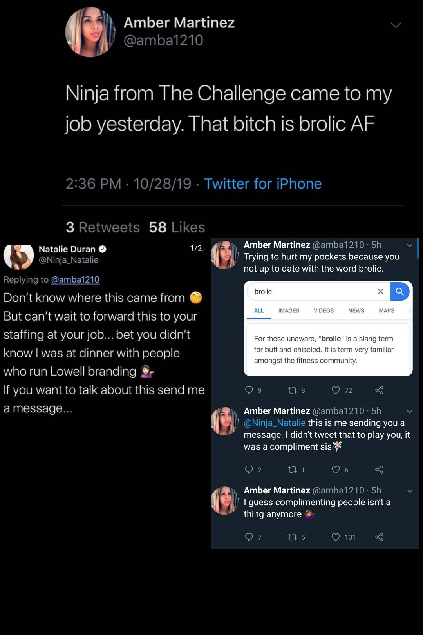View the 58 Likes list
This screenshot has height=635, width=423.
(177, 227)
